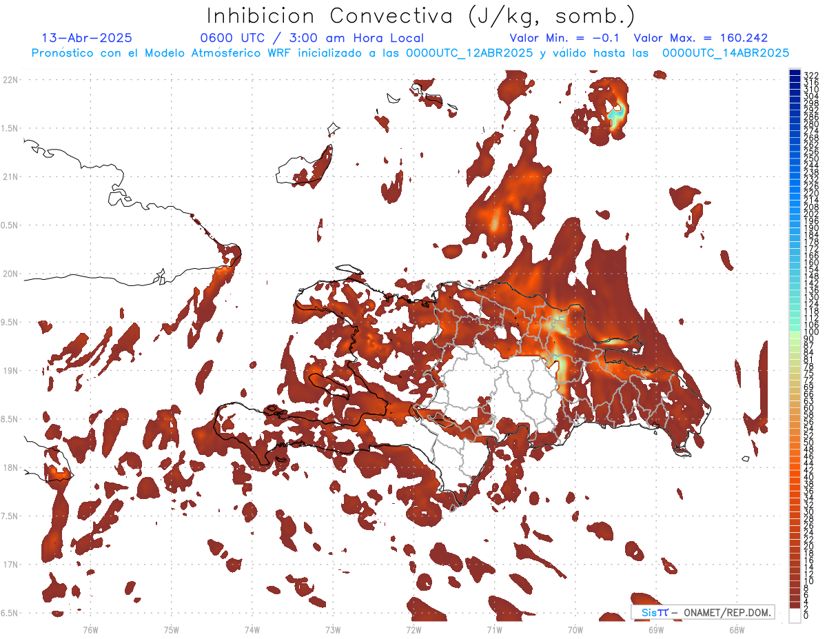
Task: Click the '70W' longitude label
Action: pos(575,629)
